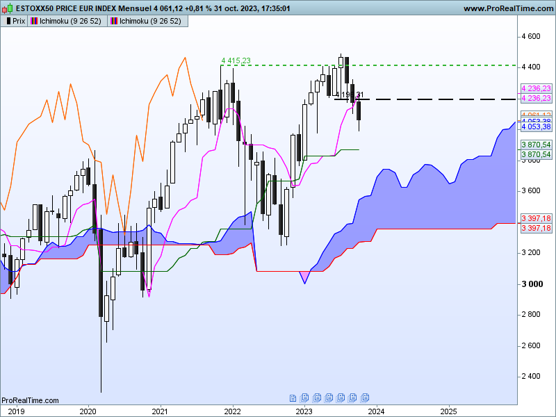The image size is (556, 417).
Task: Click the upper green 3 870,54 price tag
Action: (x=536, y=145)
